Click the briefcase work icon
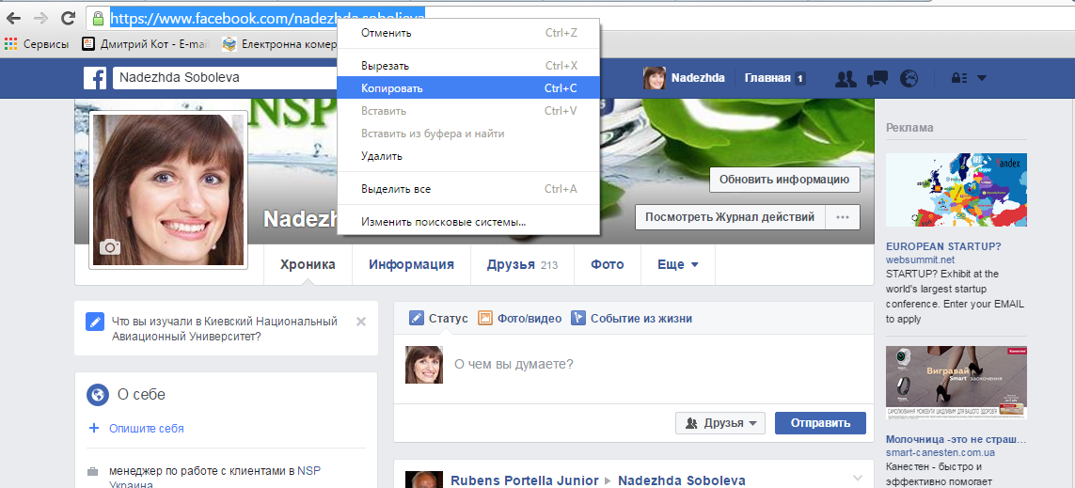 [92, 472]
